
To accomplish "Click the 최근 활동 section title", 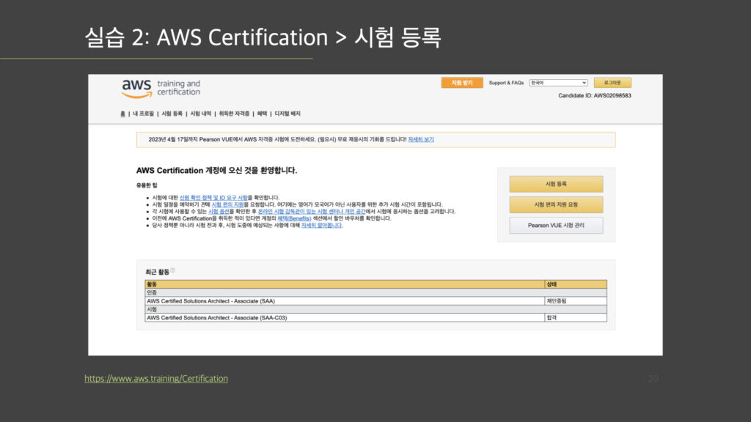I will point(157,273).
